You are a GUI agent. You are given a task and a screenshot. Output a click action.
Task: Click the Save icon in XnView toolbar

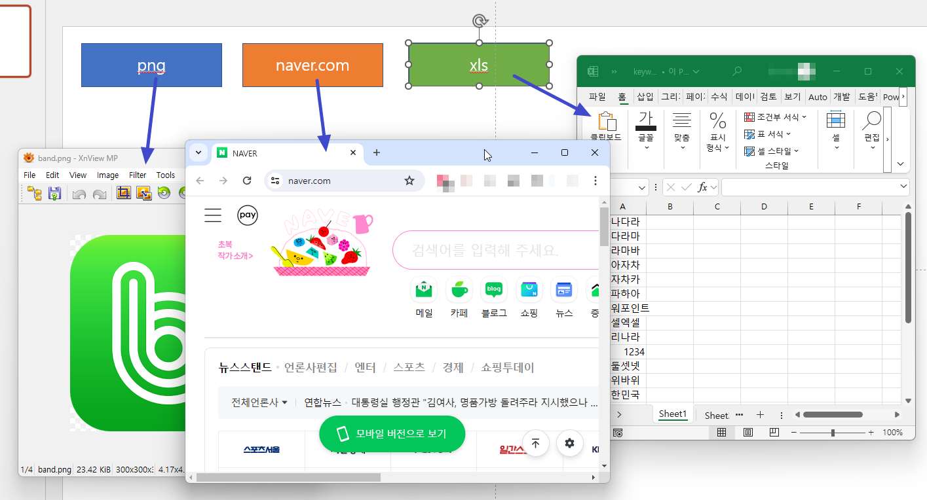[x=54, y=193]
